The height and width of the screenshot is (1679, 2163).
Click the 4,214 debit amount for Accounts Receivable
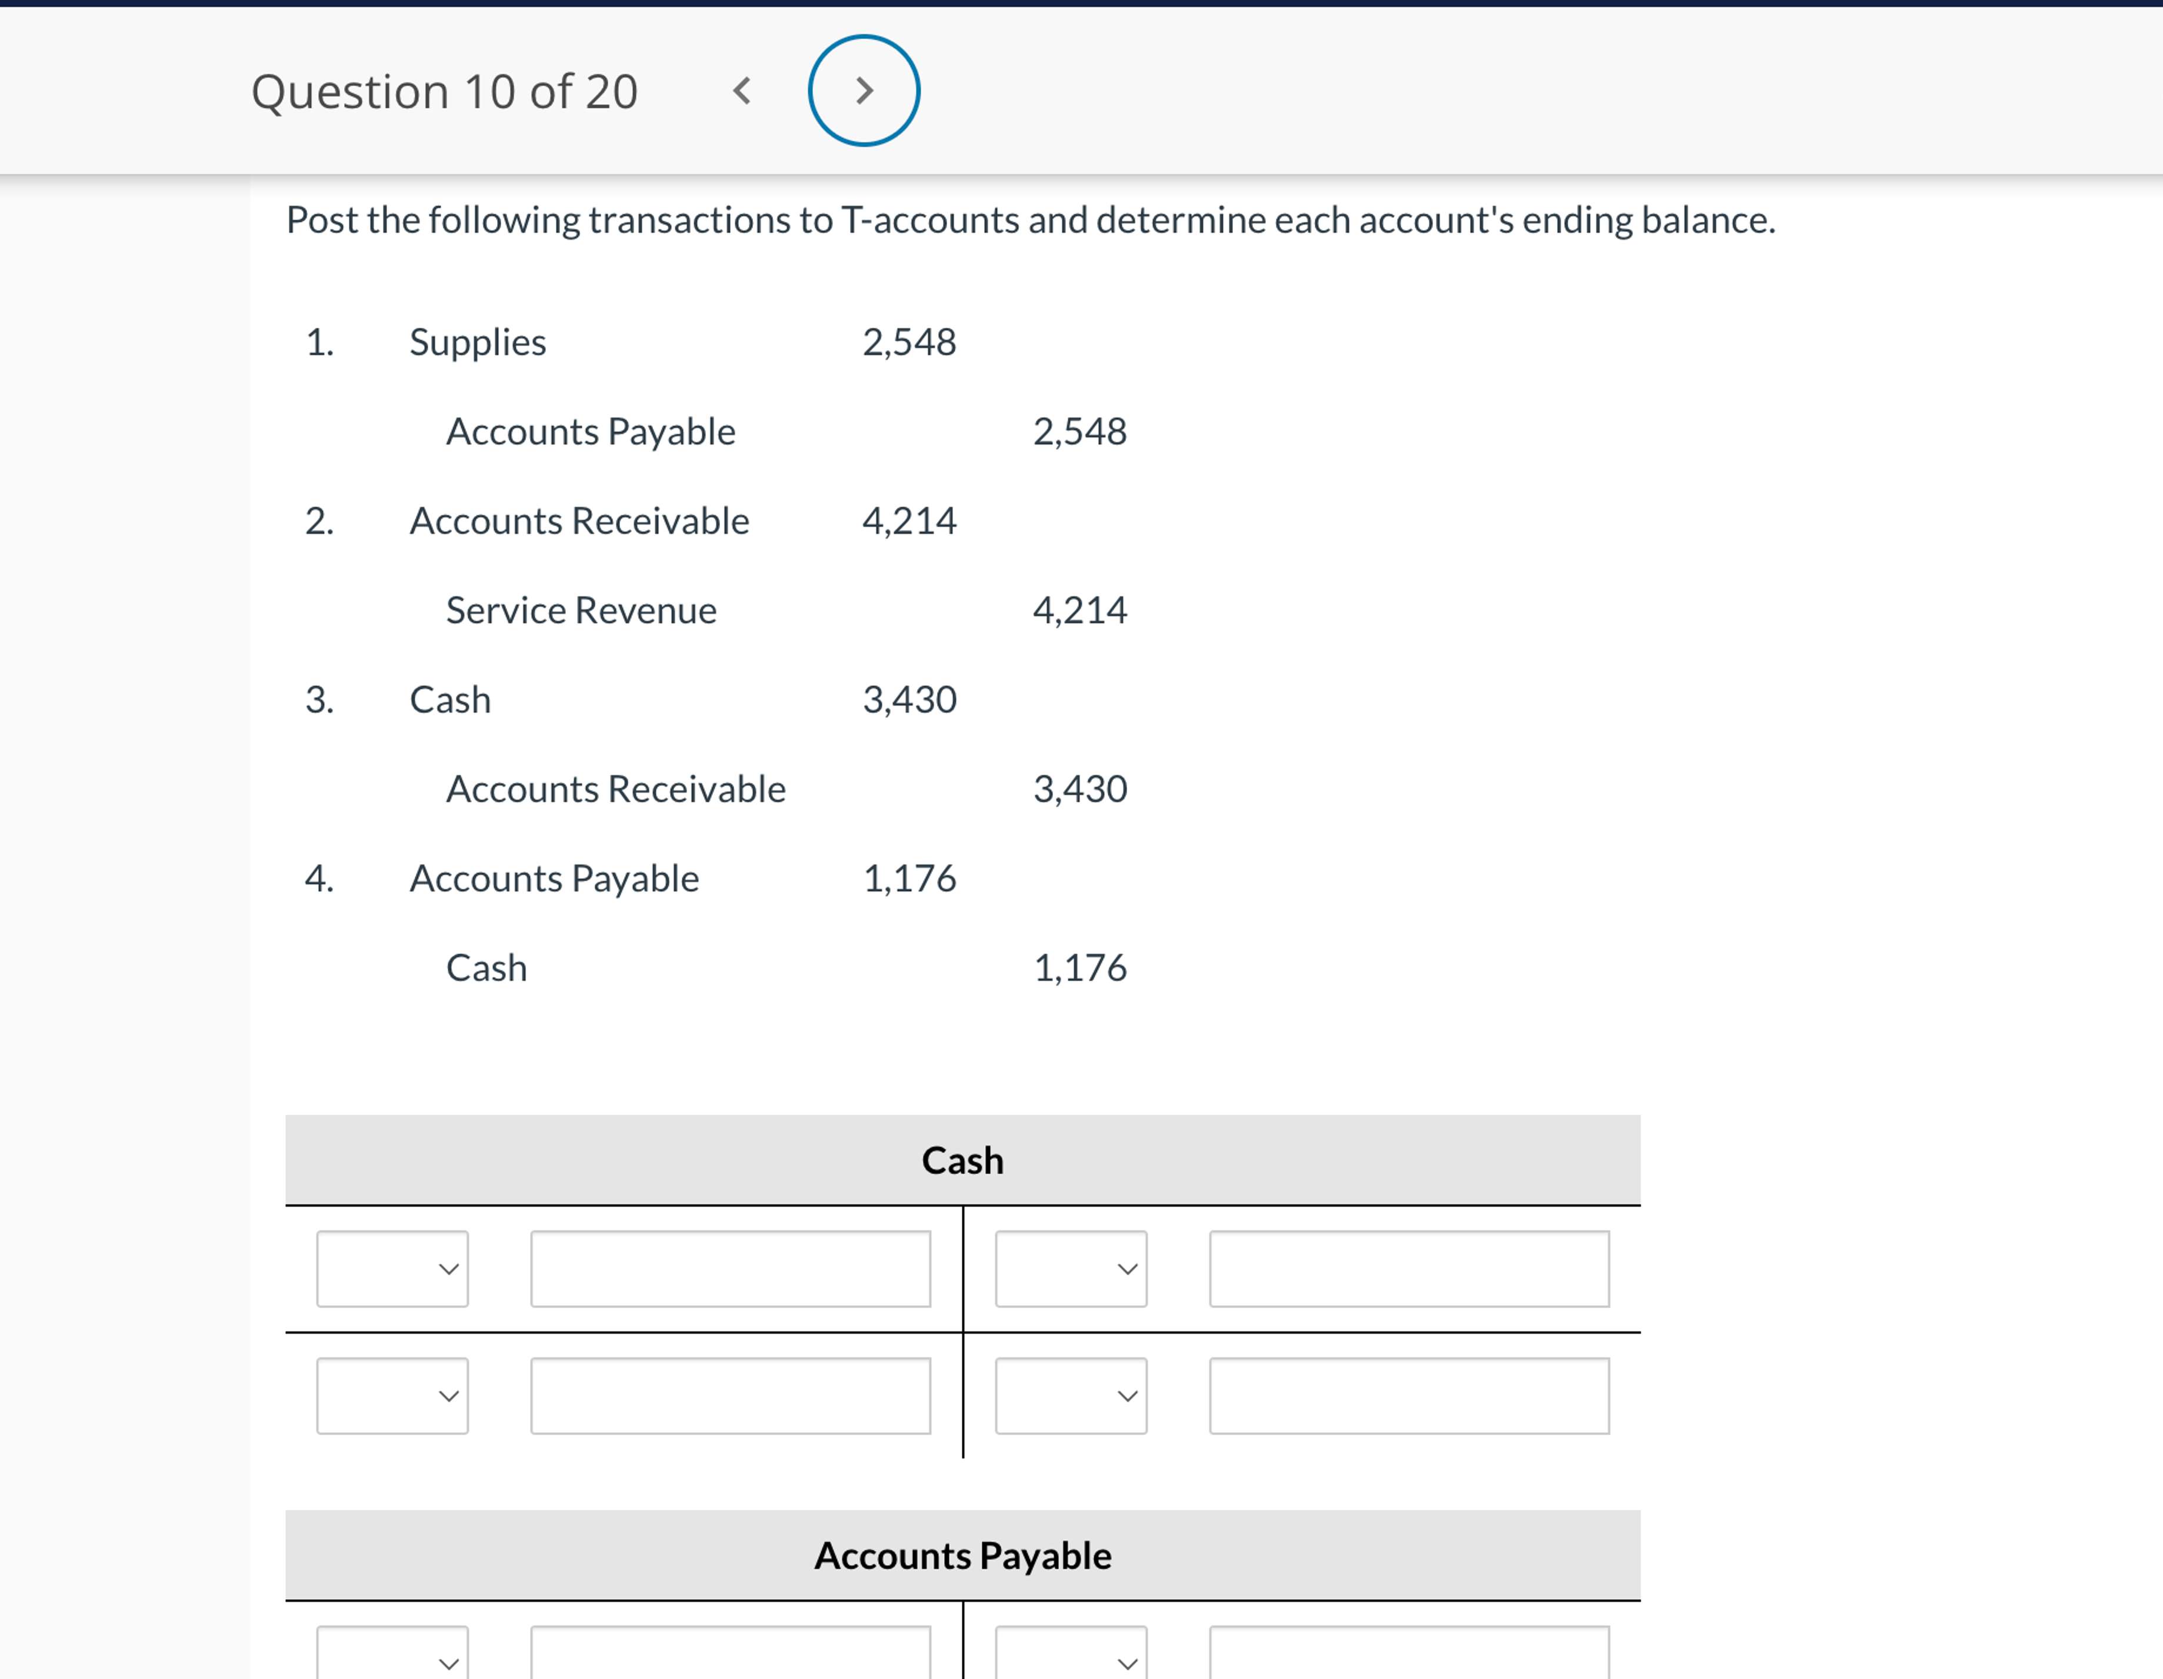click(x=909, y=522)
